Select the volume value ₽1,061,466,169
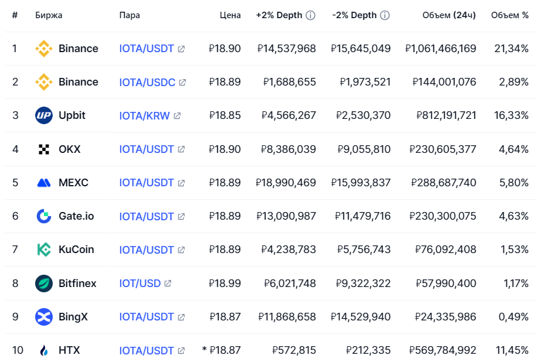The width and height of the screenshot is (536, 362). [x=441, y=49]
